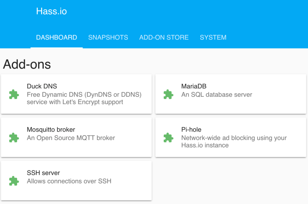Click the Duck DNS puzzle piece icon

pos(14,94)
